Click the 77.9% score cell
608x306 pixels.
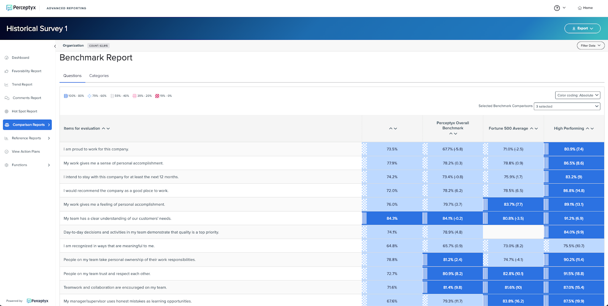pos(392,163)
